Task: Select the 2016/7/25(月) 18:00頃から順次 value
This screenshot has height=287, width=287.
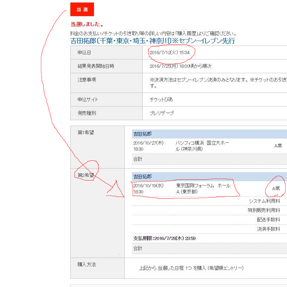Action: (180, 66)
